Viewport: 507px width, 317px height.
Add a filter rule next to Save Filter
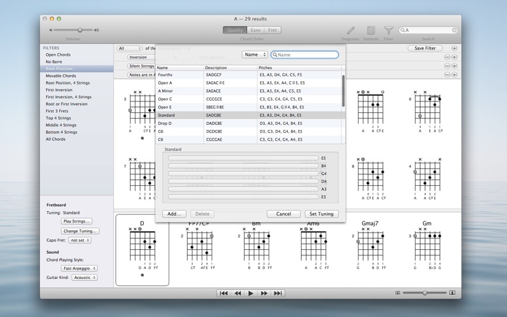(x=454, y=48)
